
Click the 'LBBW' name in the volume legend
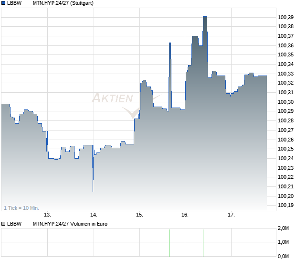point(14,224)
